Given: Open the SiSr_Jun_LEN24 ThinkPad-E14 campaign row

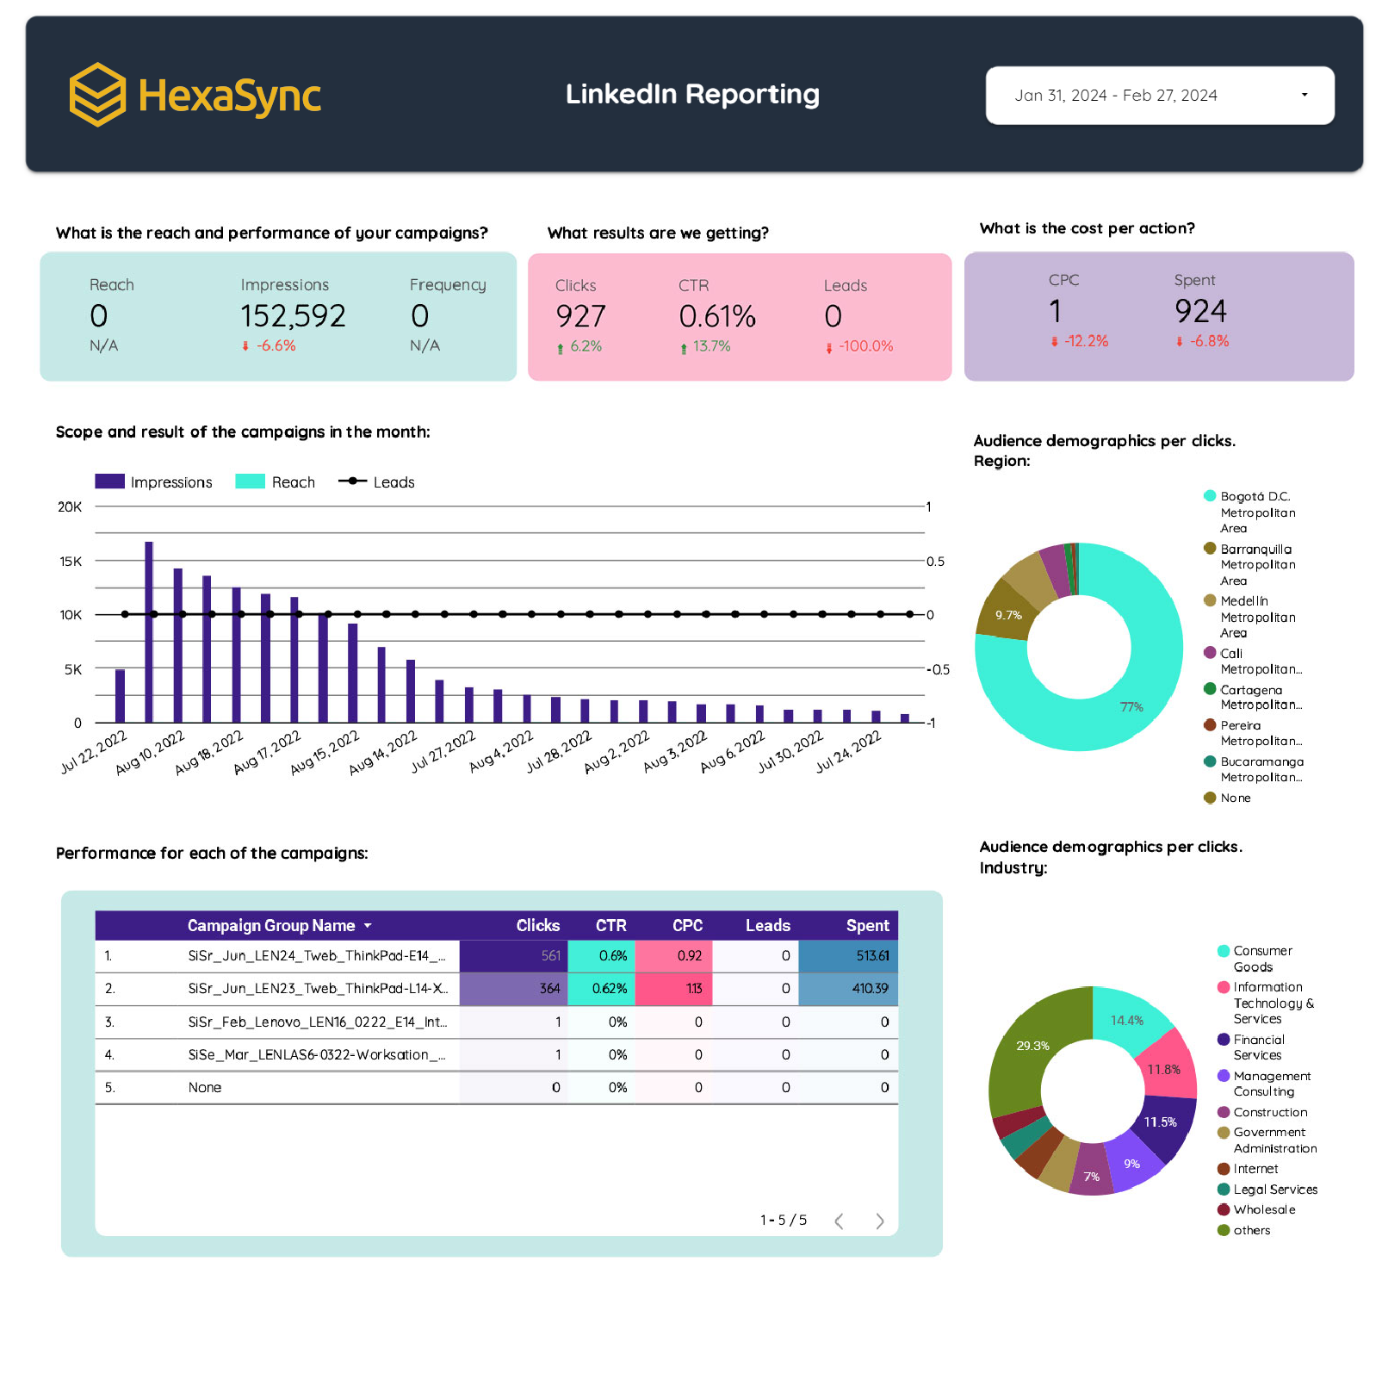Looking at the screenshot, I should click(316, 956).
